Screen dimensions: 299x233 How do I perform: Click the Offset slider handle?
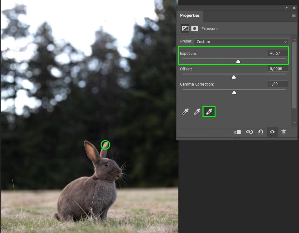pos(234,77)
